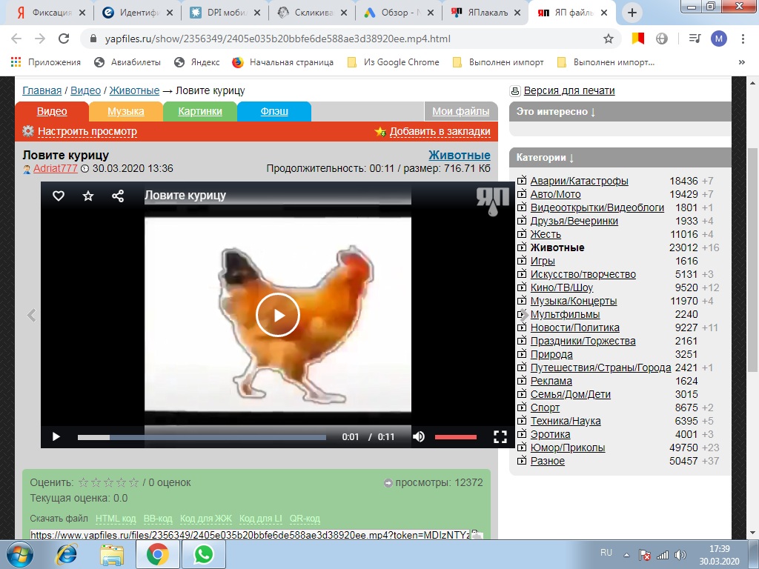Open WhatsApp from the taskbar

pos(204,554)
